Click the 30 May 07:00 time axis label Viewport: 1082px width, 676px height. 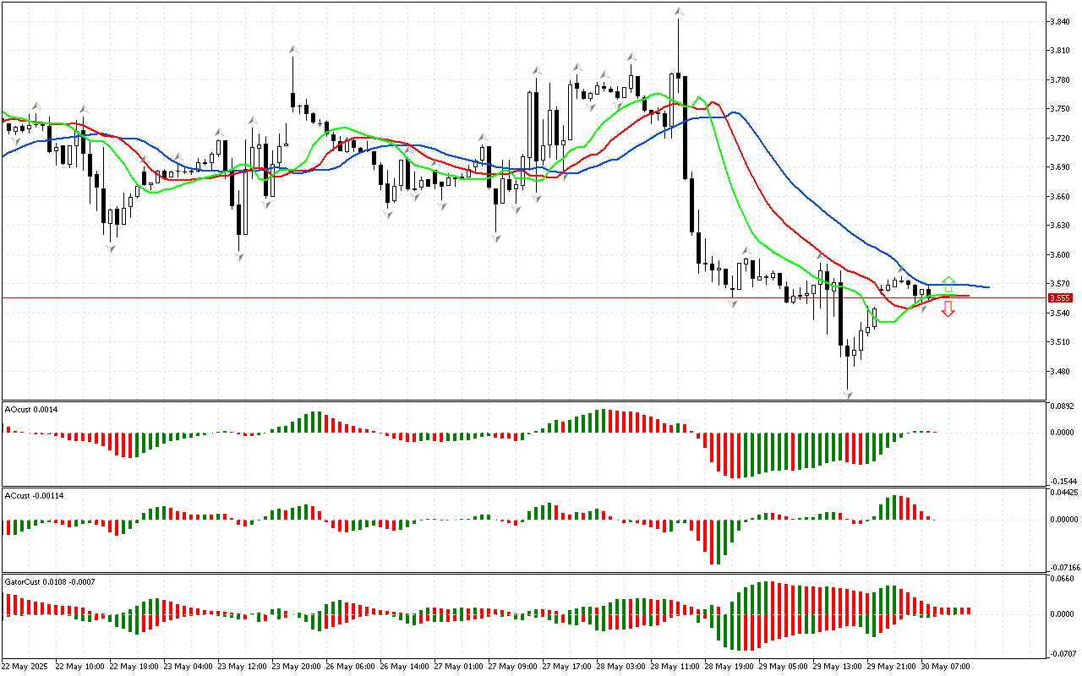943,666
